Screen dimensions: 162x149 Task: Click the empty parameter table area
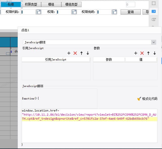[x=125, y=71]
